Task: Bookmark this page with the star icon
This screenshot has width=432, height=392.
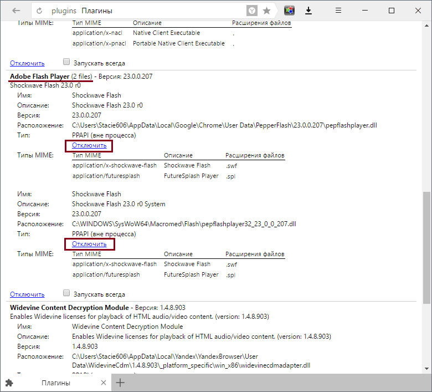Action: (266, 11)
